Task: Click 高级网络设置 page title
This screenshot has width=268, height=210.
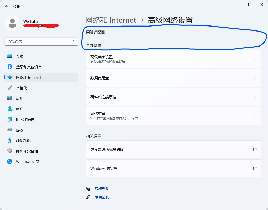Action: click(x=170, y=20)
